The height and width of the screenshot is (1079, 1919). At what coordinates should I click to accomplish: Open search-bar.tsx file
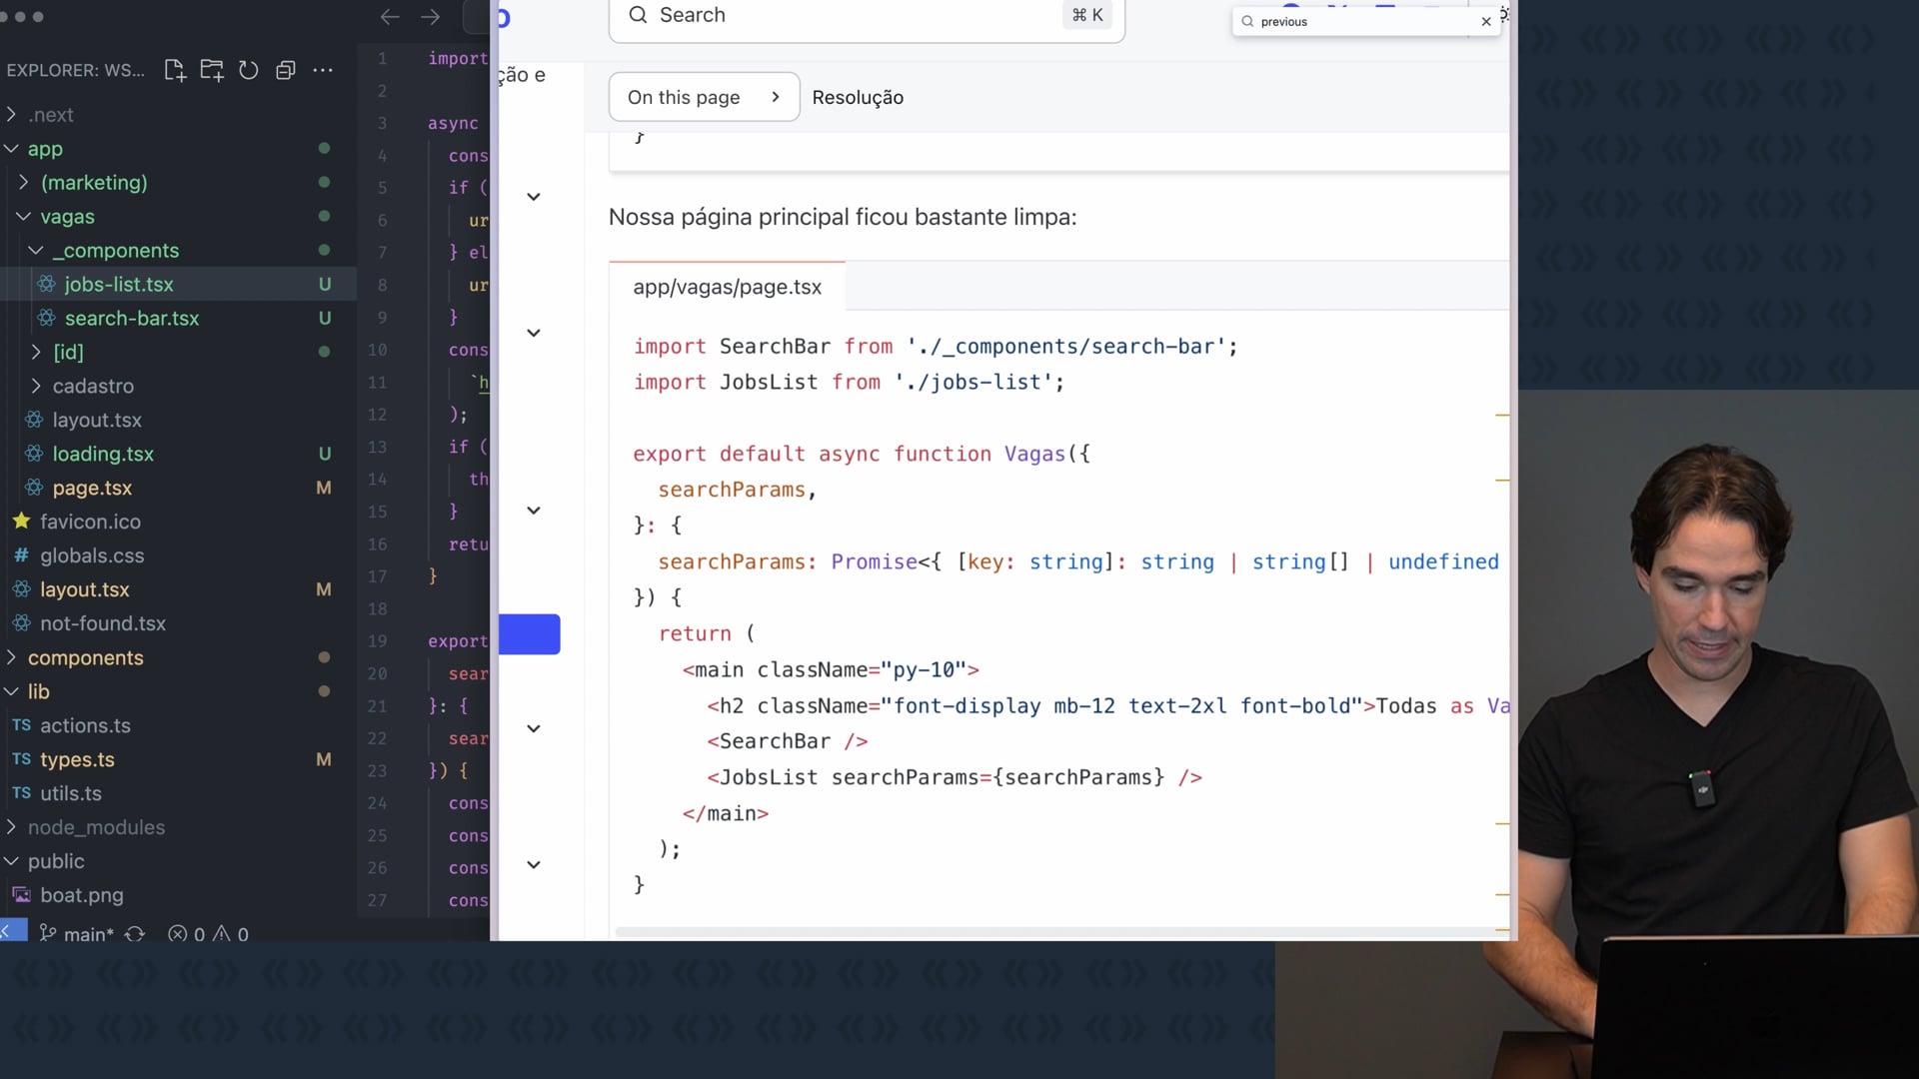coord(131,319)
